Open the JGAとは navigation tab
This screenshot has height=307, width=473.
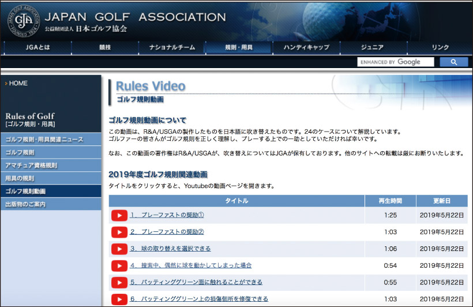pyautogui.click(x=36, y=47)
